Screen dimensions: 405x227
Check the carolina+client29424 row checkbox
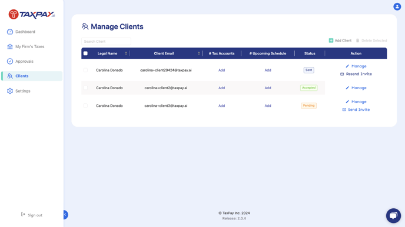[x=85, y=70]
